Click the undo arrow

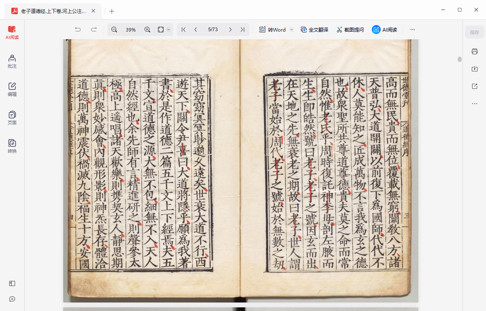78,30
